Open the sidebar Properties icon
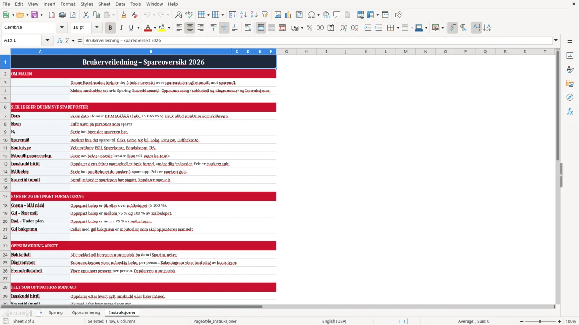This screenshot has width=579, height=325. coord(570,55)
